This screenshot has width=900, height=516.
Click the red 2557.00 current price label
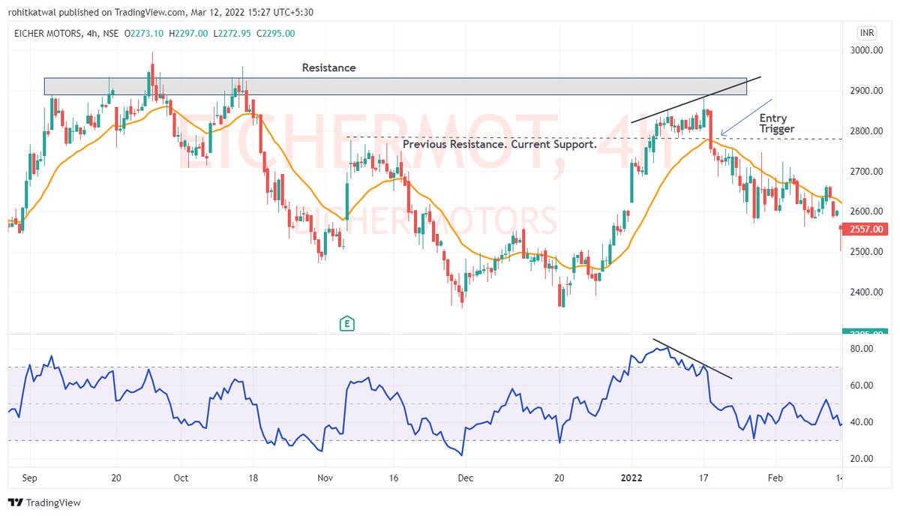(x=866, y=229)
